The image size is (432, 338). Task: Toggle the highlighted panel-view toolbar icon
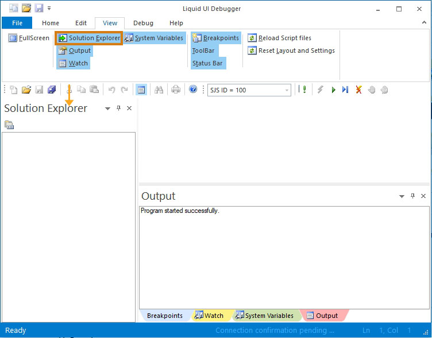pos(141,90)
